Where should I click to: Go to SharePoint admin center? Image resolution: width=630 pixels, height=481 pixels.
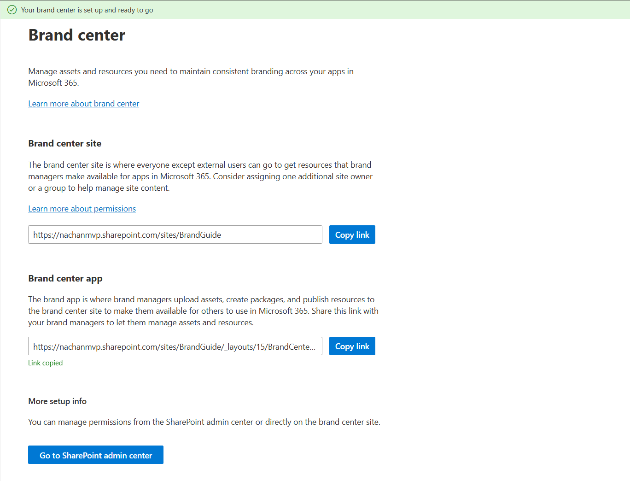[96, 455]
